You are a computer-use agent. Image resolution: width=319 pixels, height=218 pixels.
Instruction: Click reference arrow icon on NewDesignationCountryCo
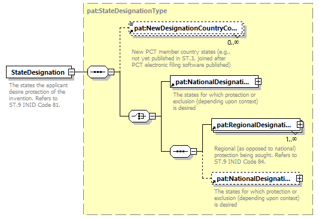tap(131, 31)
